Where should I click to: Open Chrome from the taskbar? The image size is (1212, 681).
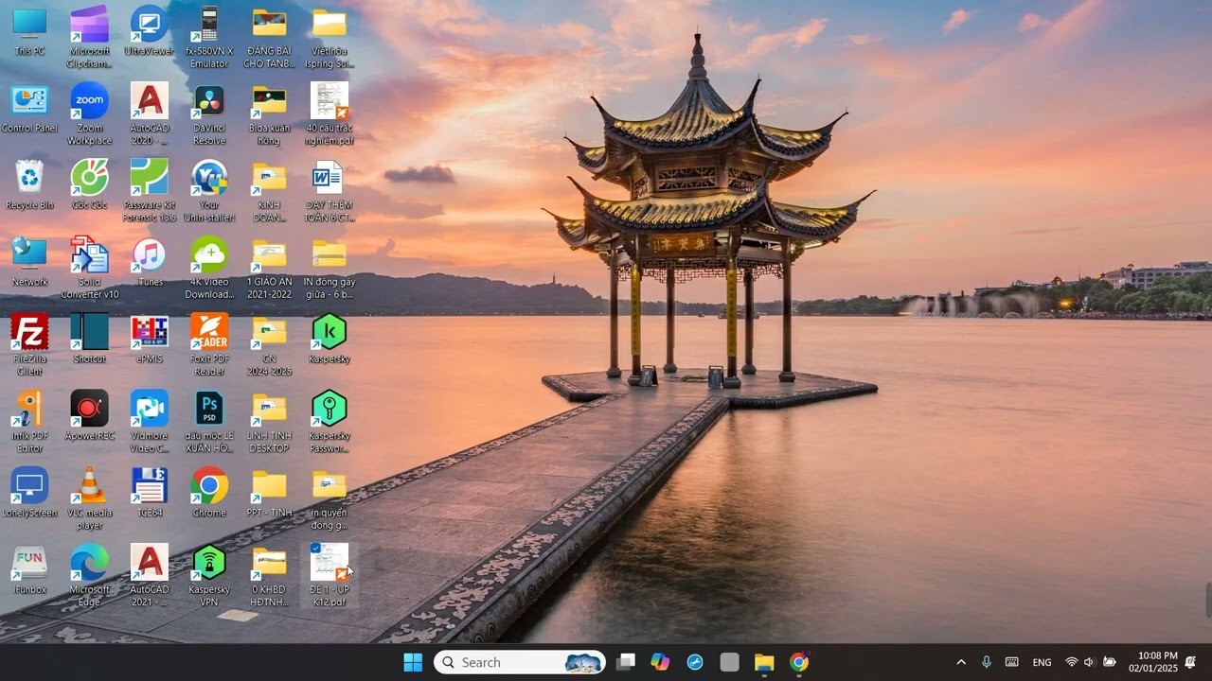(799, 662)
